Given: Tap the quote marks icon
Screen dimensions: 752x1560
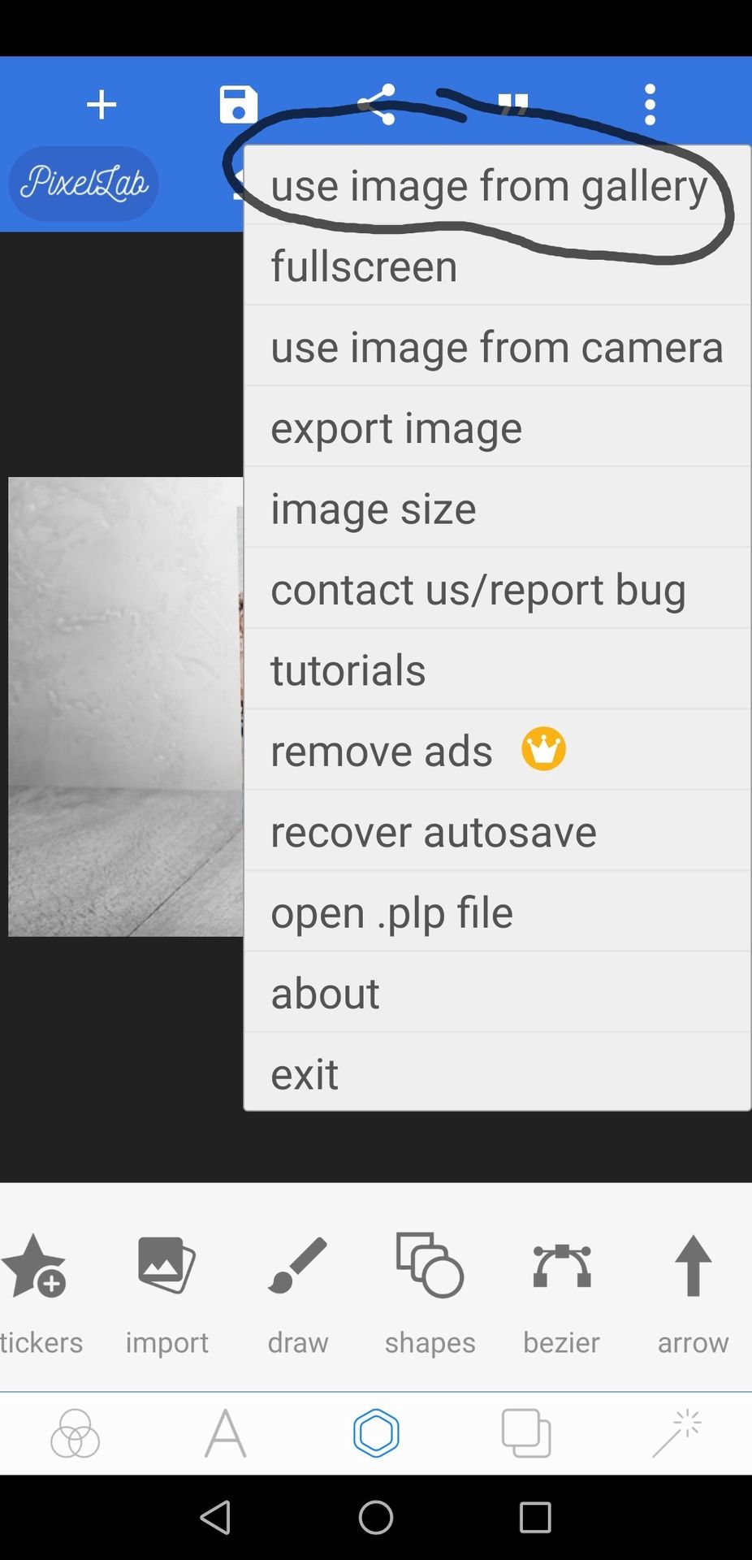Looking at the screenshot, I should point(513,105).
